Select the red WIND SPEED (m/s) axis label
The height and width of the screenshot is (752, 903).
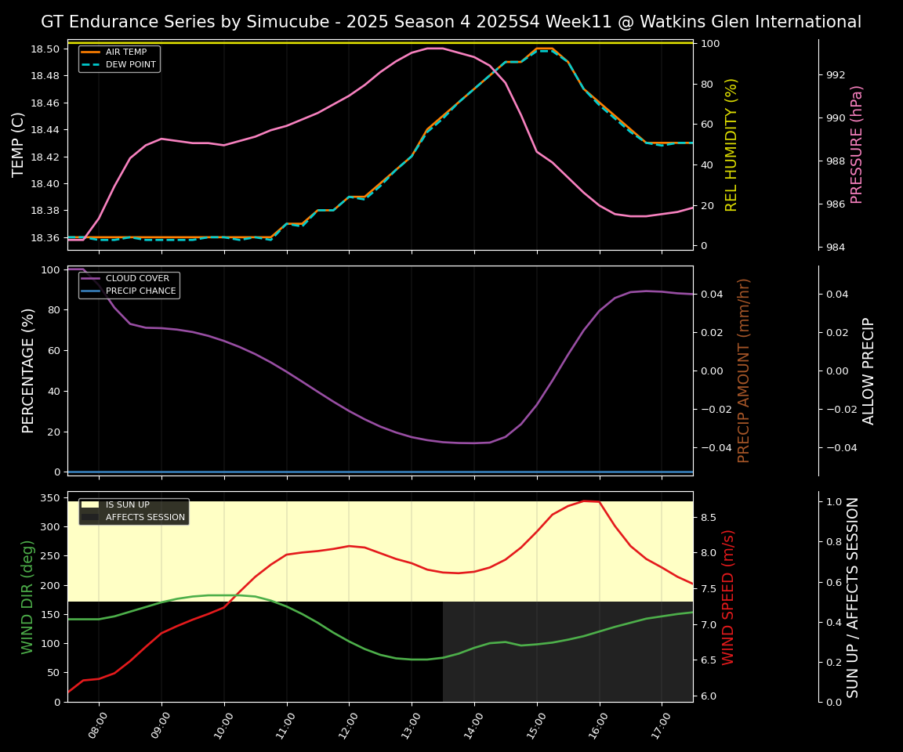pyautogui.click(x=728, y=596)
